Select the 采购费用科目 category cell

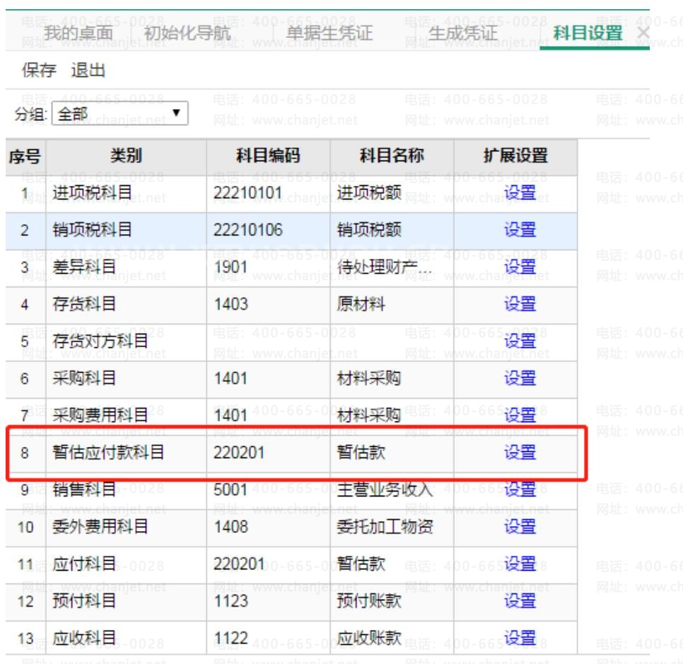tap(126, 416)
